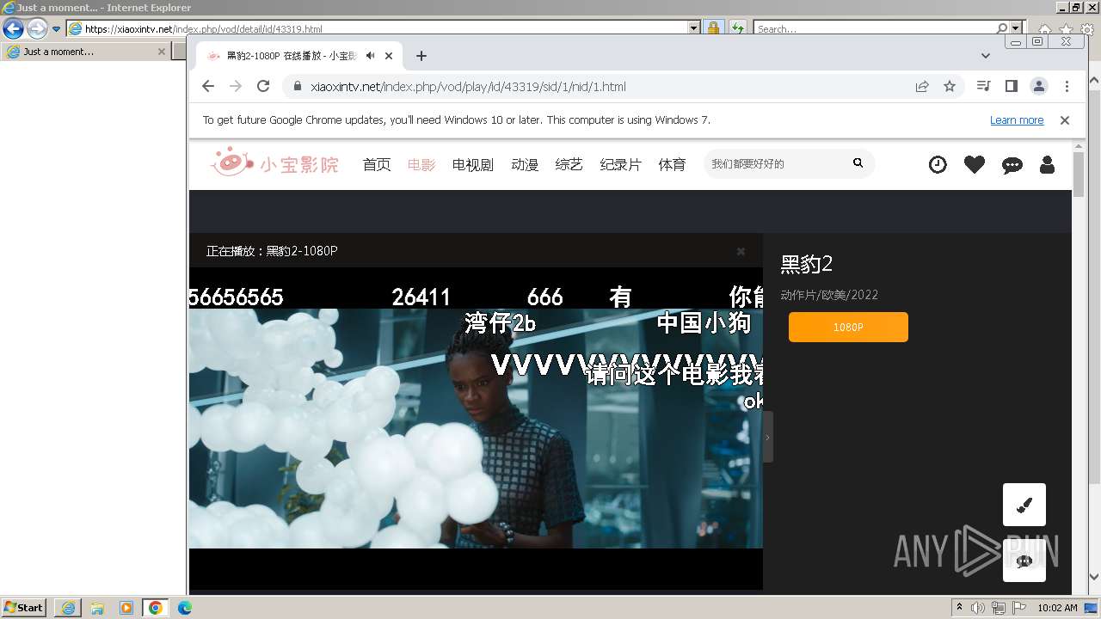Image resolution: width=1101 pixels, height=619 pixels.
Task: Open Internet Explorer from the taskbar
Action: click(68, 608)
